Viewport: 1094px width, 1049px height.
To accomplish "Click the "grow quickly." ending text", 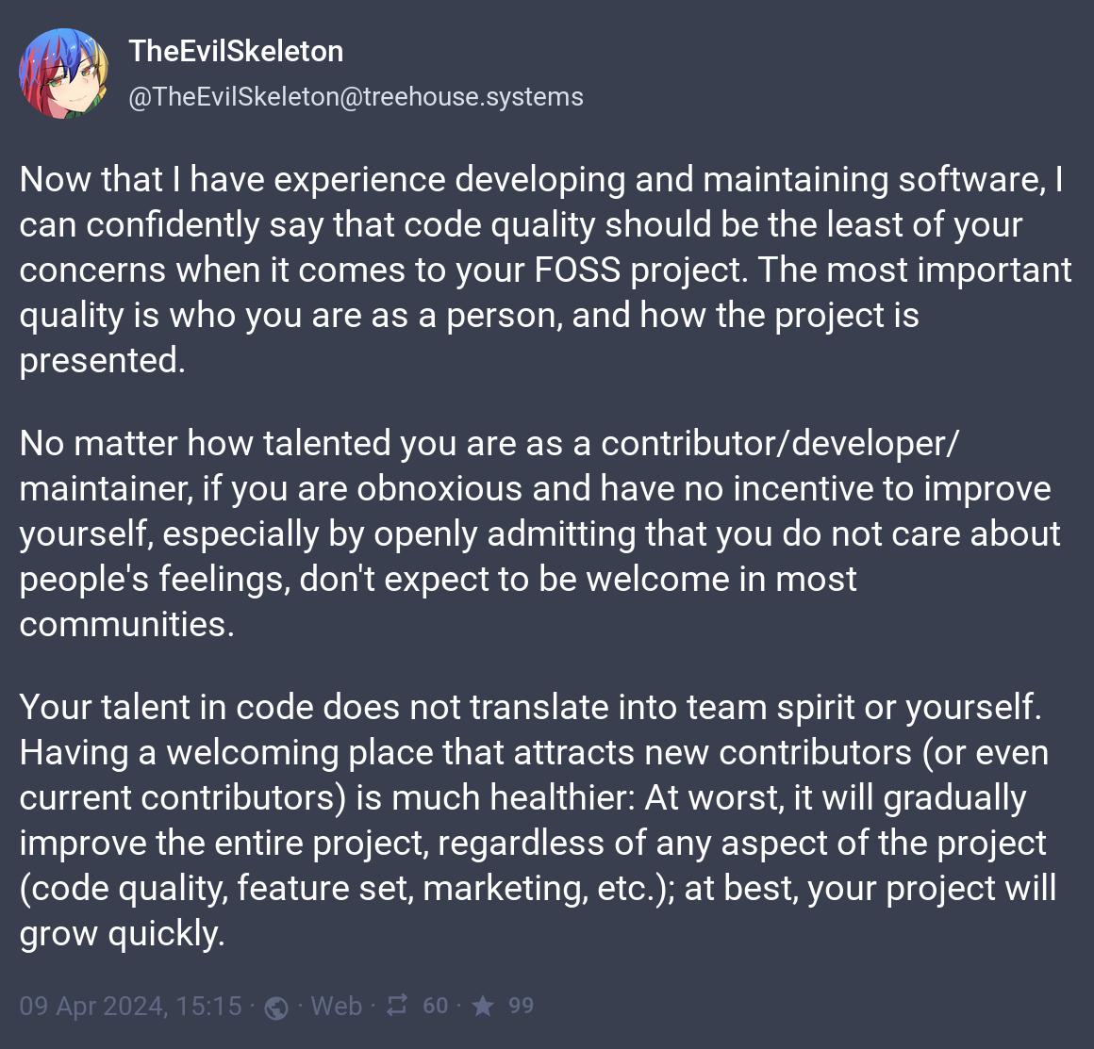I will 122,933.
